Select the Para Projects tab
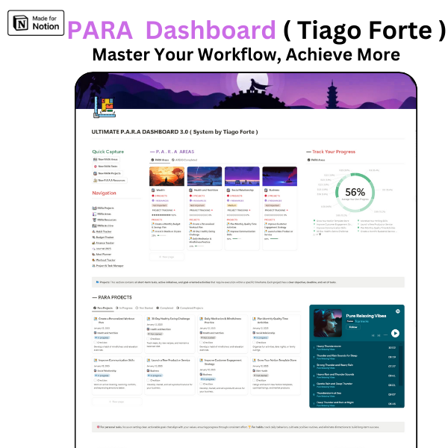Viewport: 448px width, 448px height. tap(103, 308)
